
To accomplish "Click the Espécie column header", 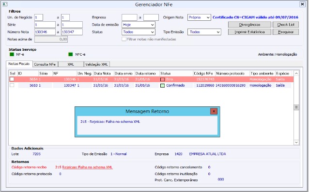I will (x=283, y=74).
